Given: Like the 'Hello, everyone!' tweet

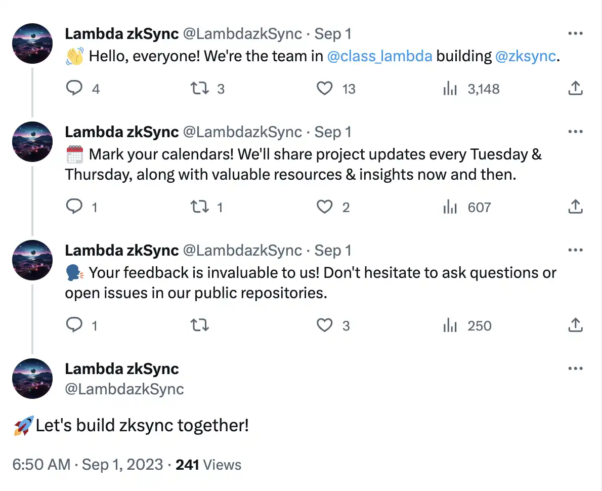Looking at the screenshot, I should click(x=324, y=89).
